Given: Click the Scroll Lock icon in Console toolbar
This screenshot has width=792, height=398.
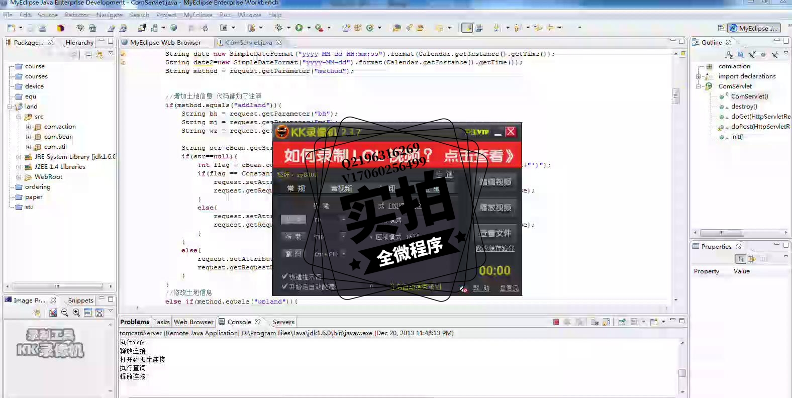Looking at the screenshot, I should (607, 322).
